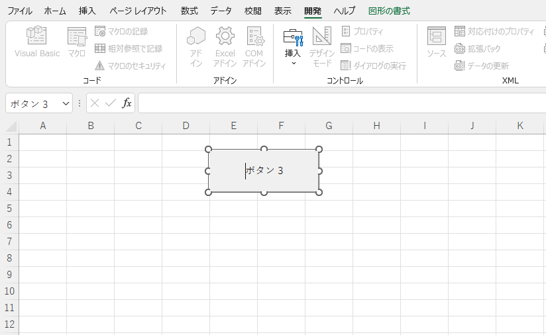Run ダイアログの実行
Screen dimensions: 546x335
pos(373,66)
